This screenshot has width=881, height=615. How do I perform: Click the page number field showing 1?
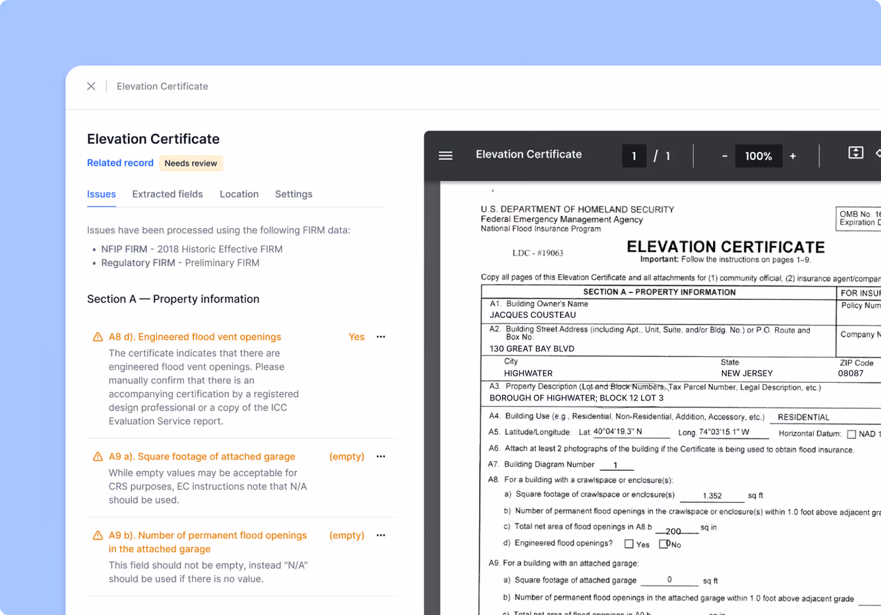pyautogui.click(x=634, y=156)
